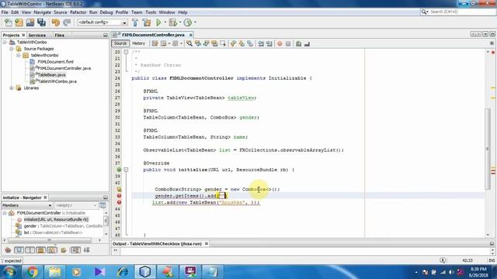
Task: Toggle Sort by Source in Navigator
Action: (x=86, y=250)
